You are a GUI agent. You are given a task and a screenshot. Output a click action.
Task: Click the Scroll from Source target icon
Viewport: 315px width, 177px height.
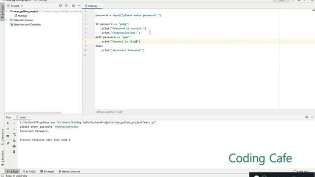(61, 6)
